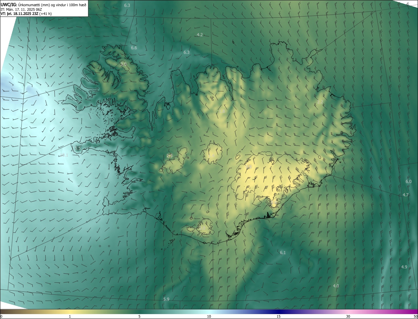Click the 6.3 value just right of 6.6

pyautogui.click(x=186, y=52)
